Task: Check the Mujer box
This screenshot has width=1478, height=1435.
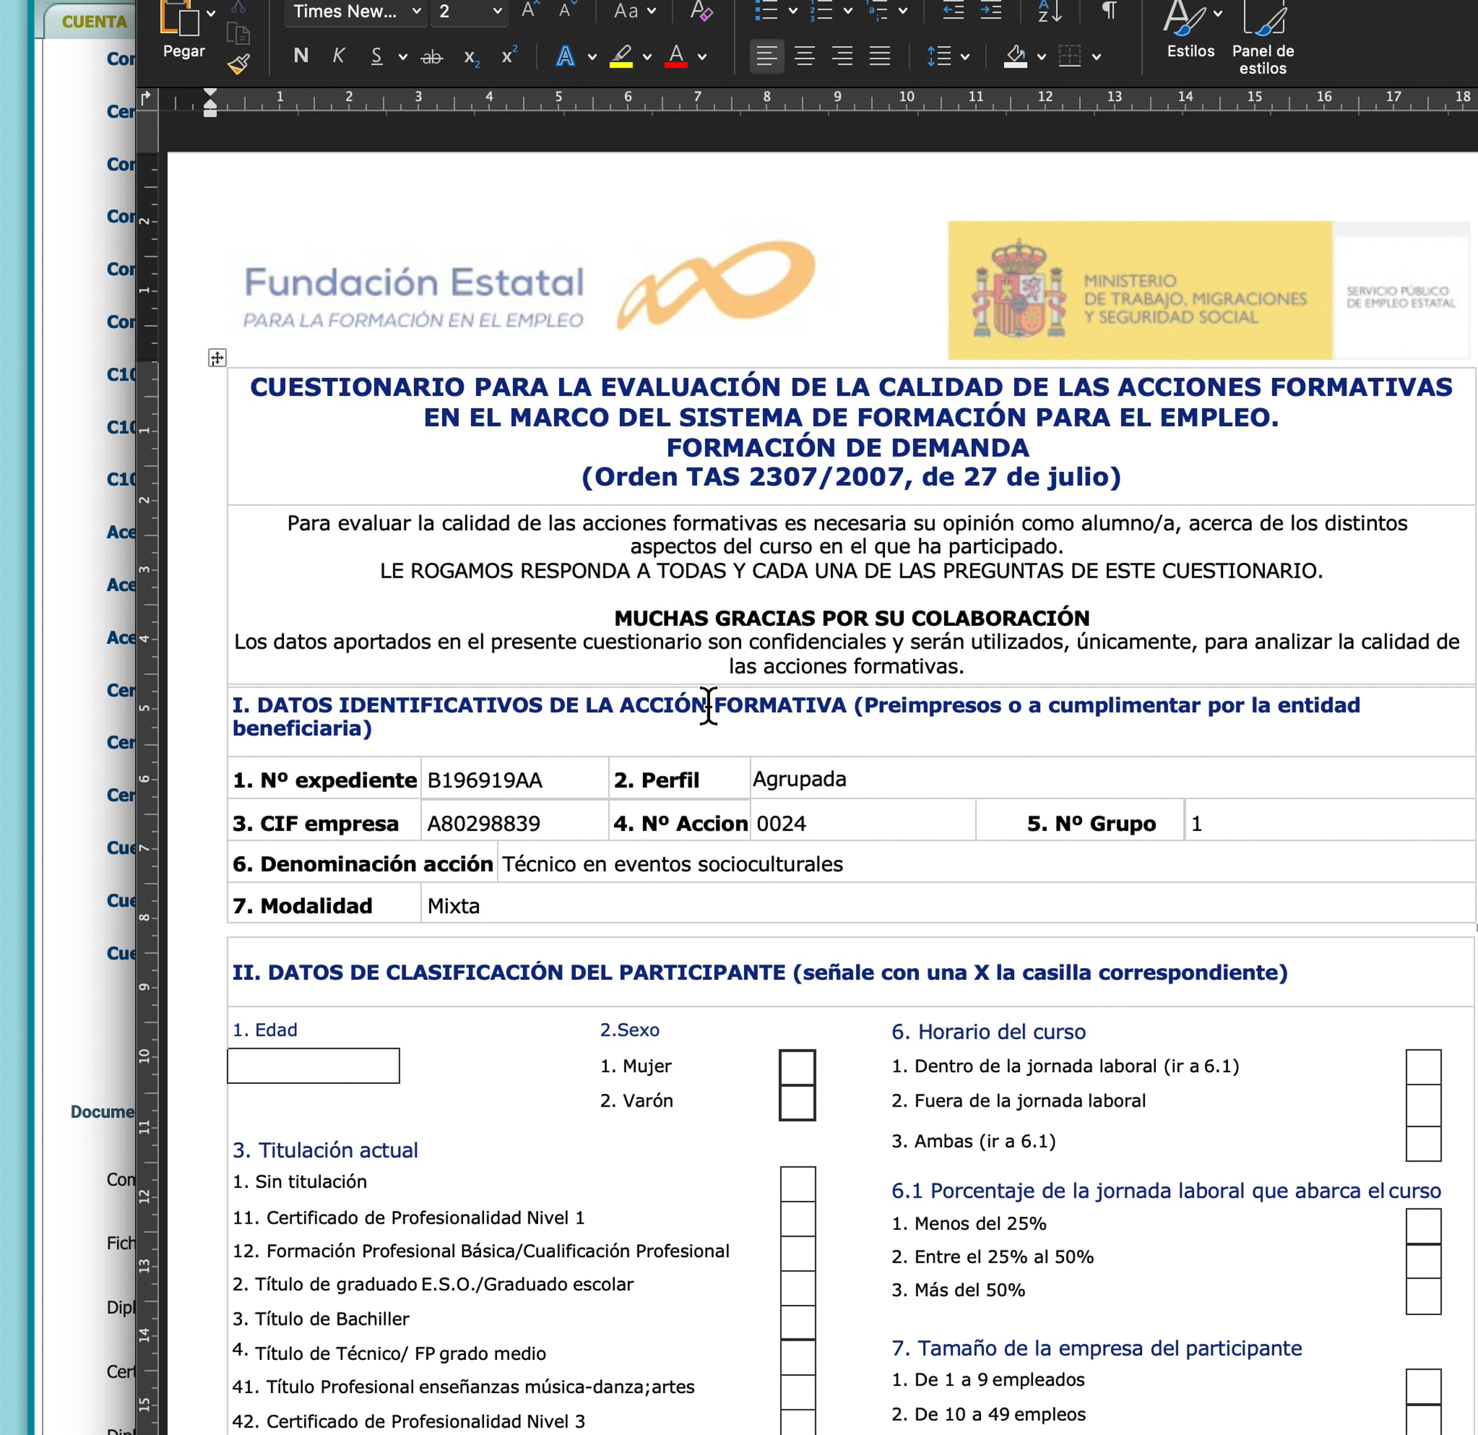Action: [x=797, y=1067]
